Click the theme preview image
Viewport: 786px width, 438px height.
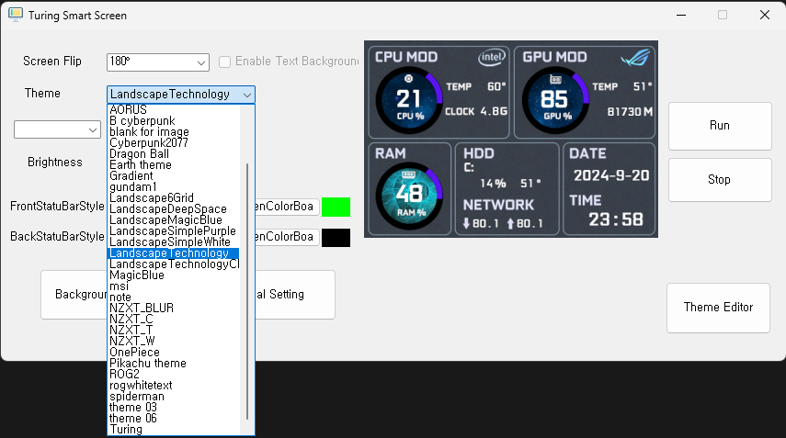pos(511,140)
